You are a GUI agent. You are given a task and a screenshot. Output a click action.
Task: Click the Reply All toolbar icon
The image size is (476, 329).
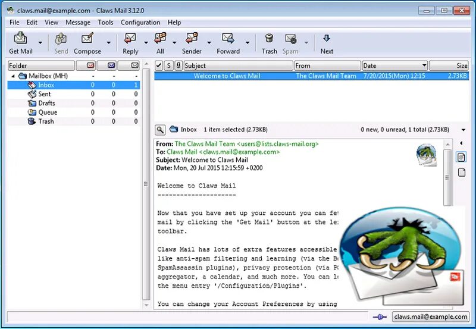coord(160,38)
